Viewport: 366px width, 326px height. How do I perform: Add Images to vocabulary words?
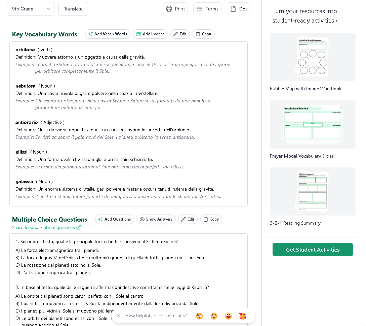(x=150, y=34)
